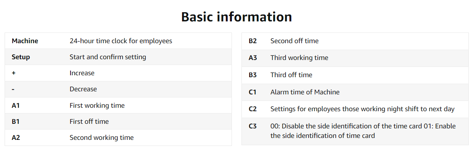Click the "Basic information" heading
Screen dimensions: 473x154
236,17
